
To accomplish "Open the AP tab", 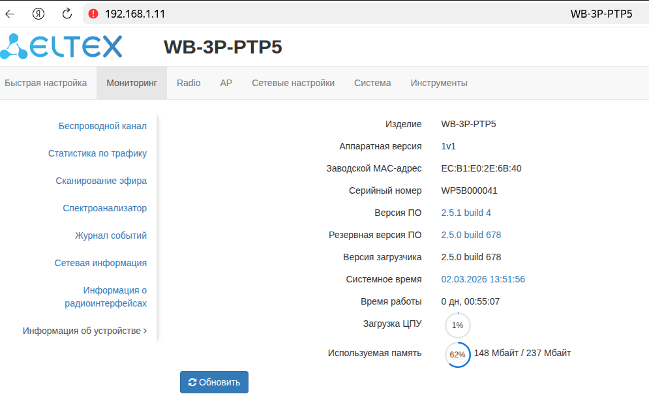I will point(226,83).
